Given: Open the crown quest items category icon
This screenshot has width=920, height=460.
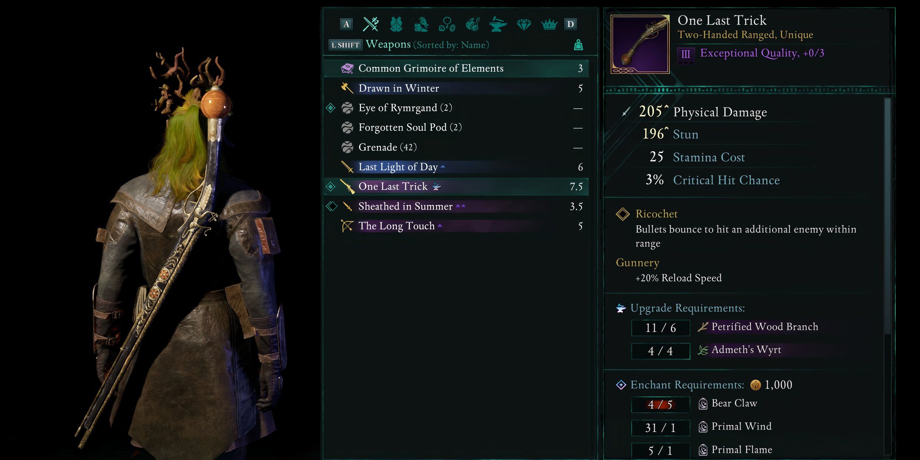Looking at the screenshot, I should (x=549, y=25).
